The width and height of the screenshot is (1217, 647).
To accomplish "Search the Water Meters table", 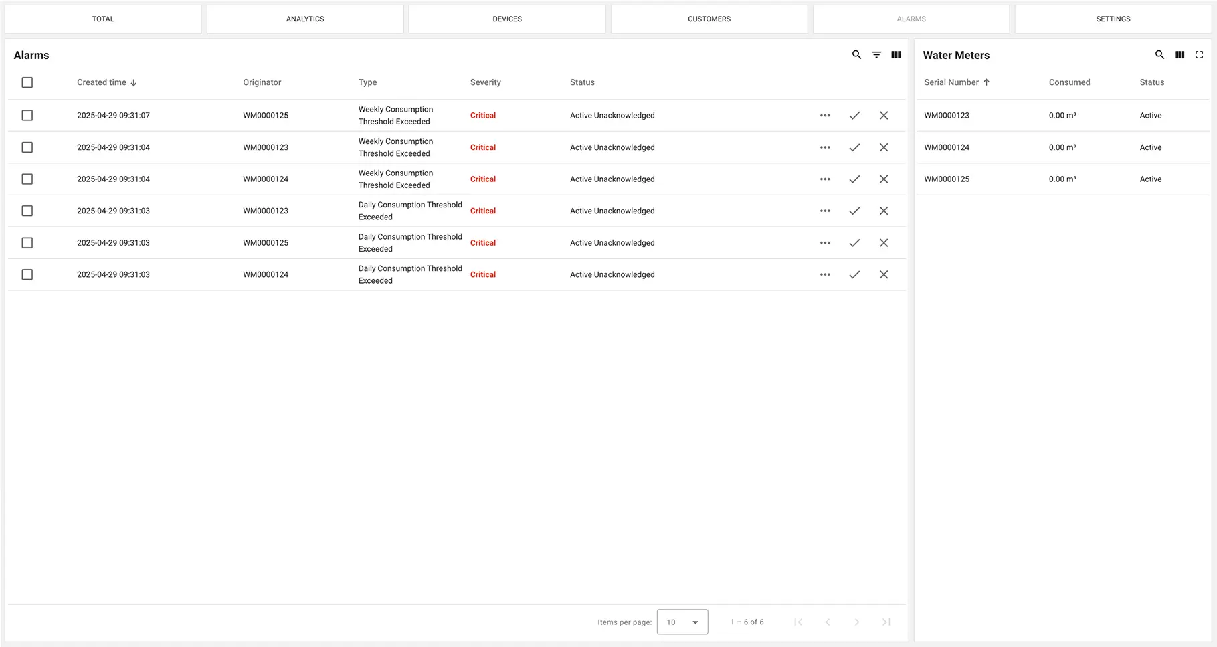I will [1159, 55].
